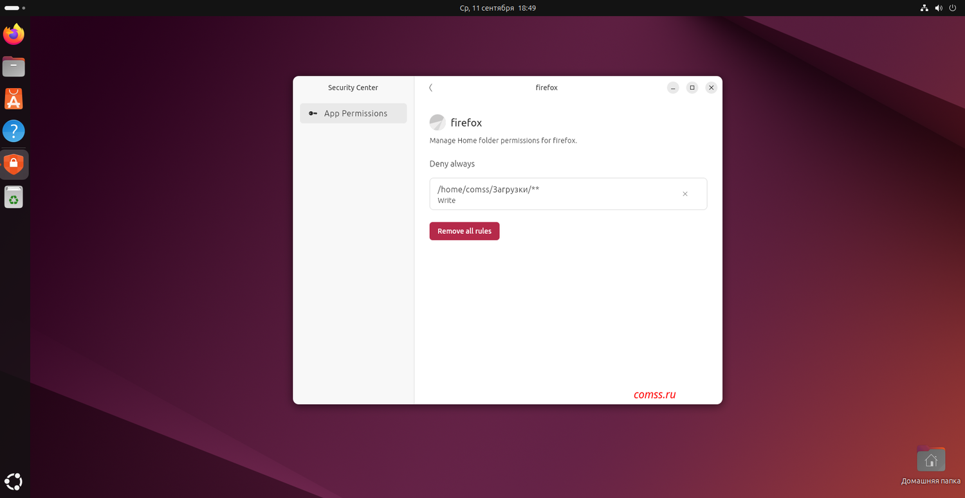Maximize the Security Center window
This screenshot has height=498, width=965.
pos(692,87)
